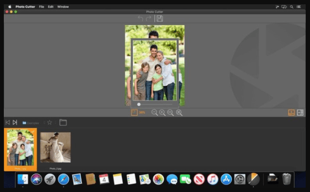The width and height of the screenshot is (310, 192).
Task: Launch Siri from the Dock
Action: [x=36, y=179]
